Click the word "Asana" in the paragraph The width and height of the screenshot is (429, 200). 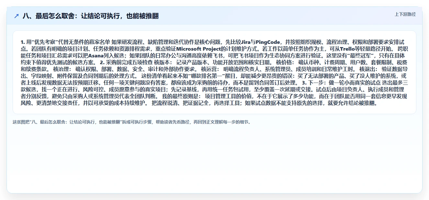tap(96, 56)
